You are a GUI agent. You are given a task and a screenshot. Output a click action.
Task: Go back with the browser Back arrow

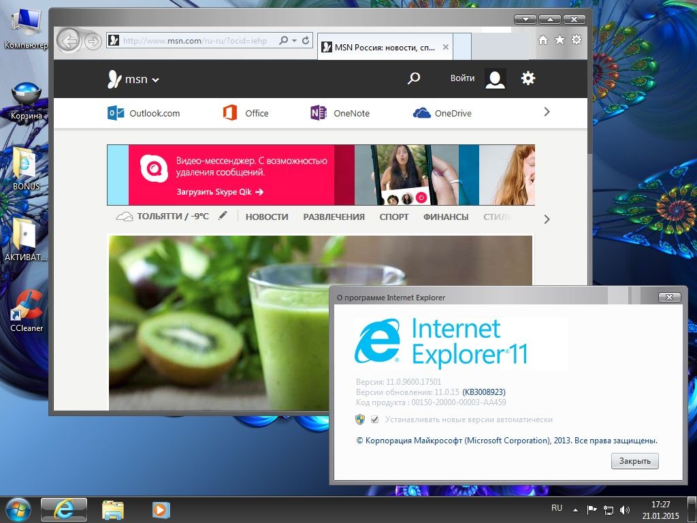[69, 42]
